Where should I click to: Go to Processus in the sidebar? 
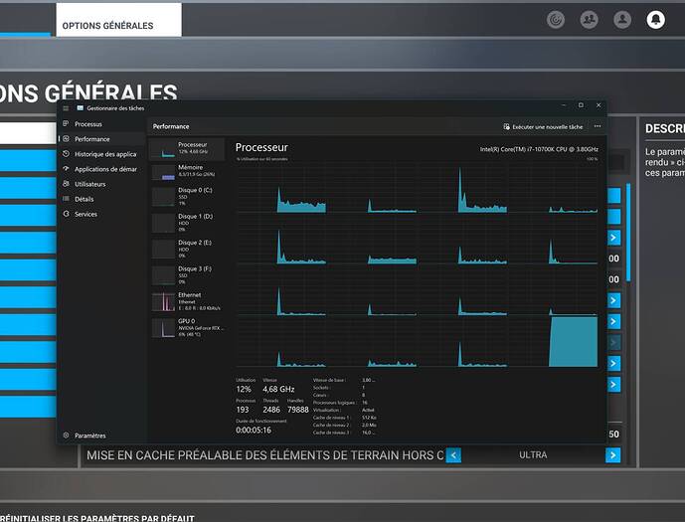pyautogui.click(x=87, y=124)
